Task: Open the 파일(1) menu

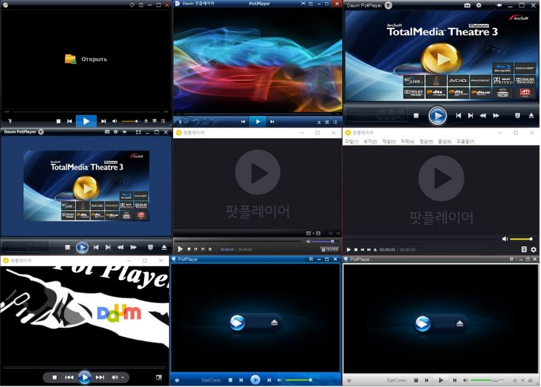Action: pos(352,141)
